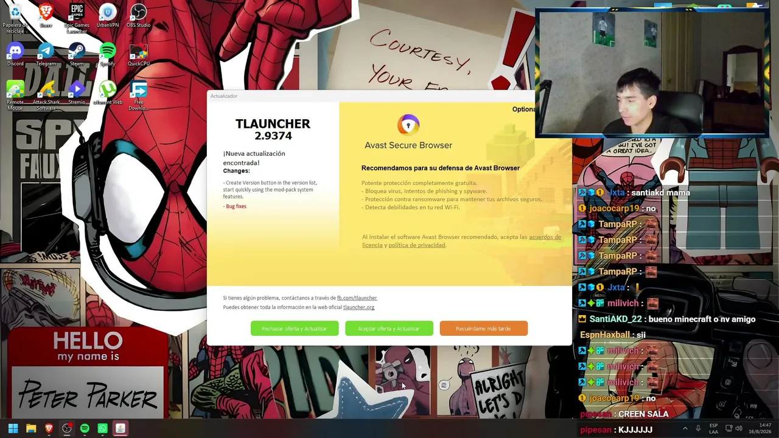The height and width of the screenshot is (438, 779).
Task: Open the 'acuerdos de licencia' link
Action: [x=461, y=241]
